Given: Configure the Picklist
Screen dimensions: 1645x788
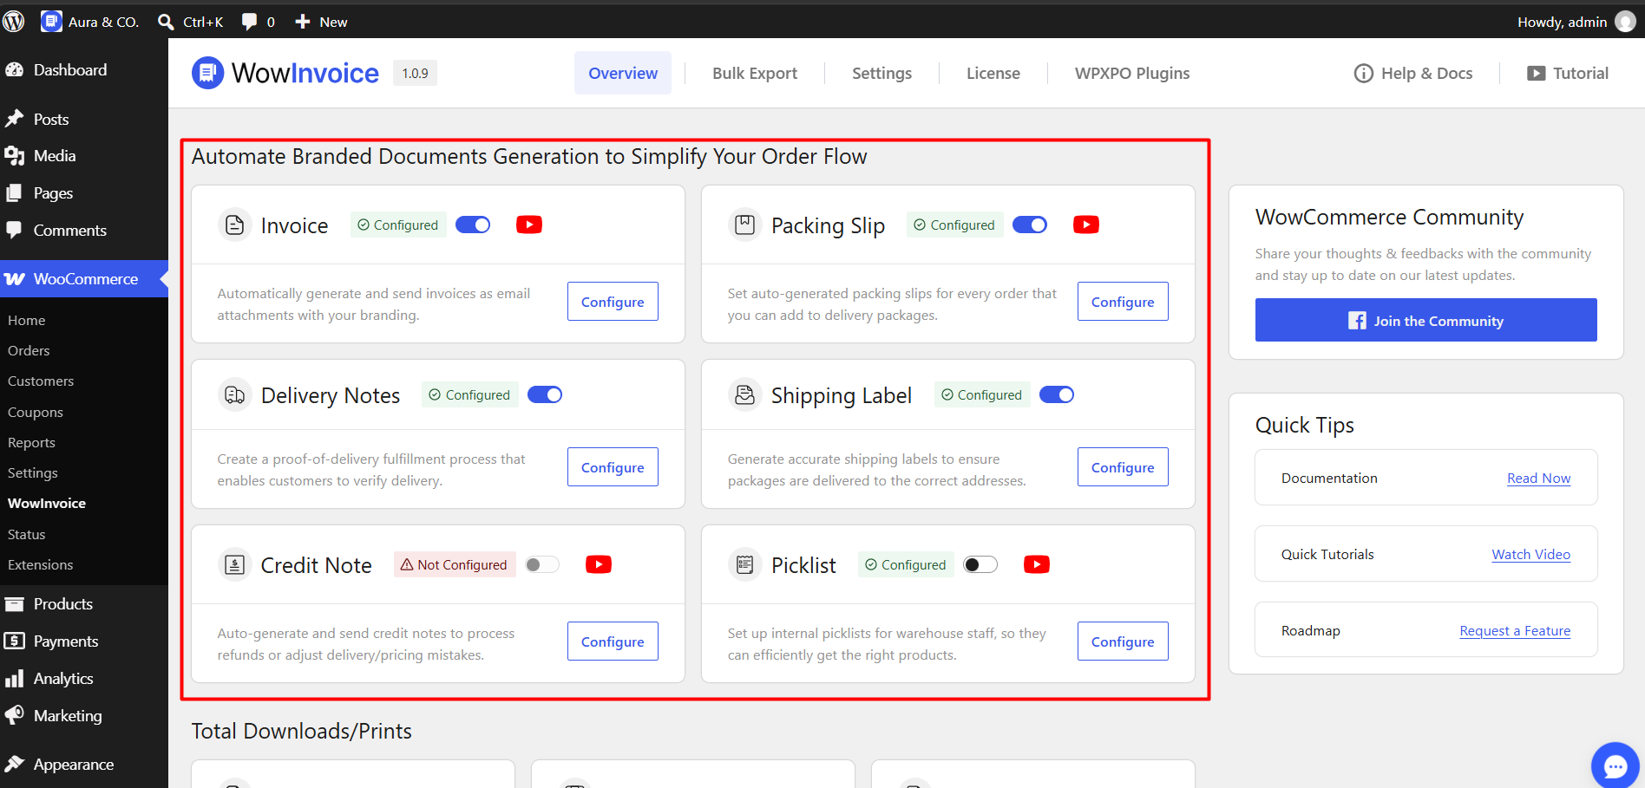Looking at the screenshot, I should [1123, 641].
